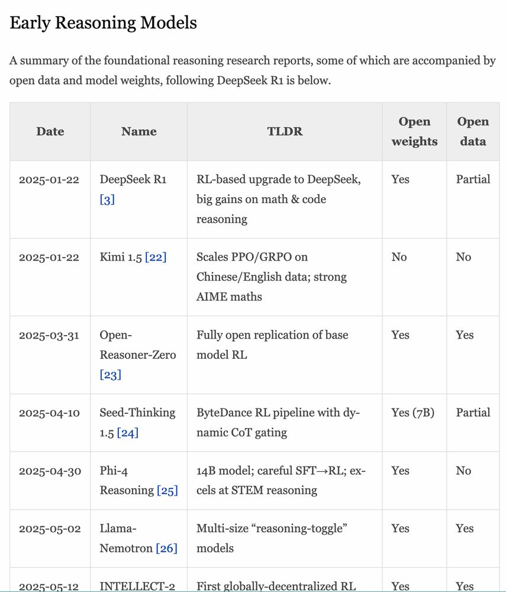Click the Yes (7B) open weights cell
Viewport: 506px width, 592px height.
(413, 413)
